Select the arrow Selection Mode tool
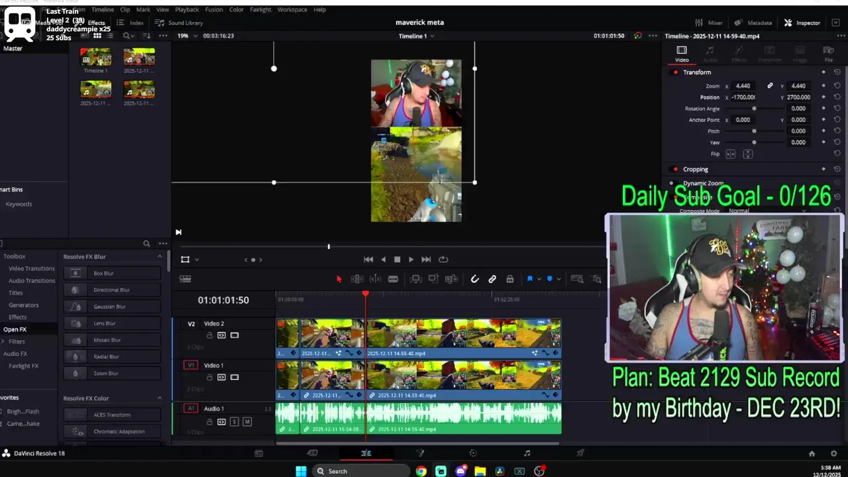The height and width of the screenshot is (477, 848). click(339, 280)
